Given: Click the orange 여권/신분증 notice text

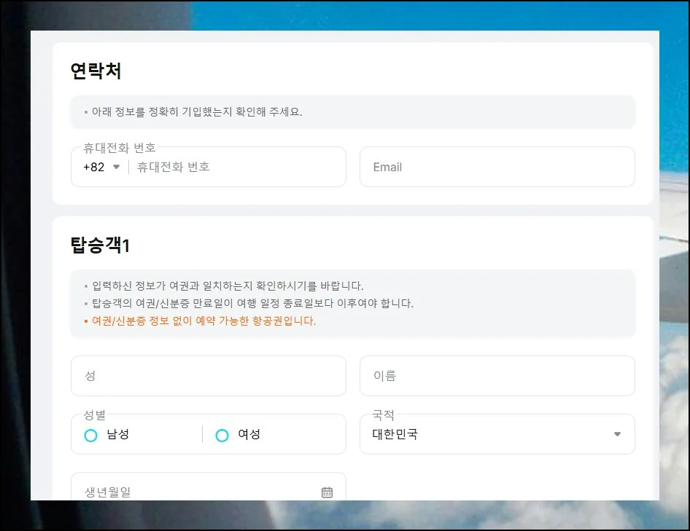Looking at the screenshot, I should pyautogui.click(x=203, y=321).
